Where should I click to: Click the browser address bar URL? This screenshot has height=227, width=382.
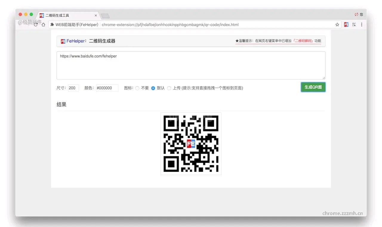tap(170, 24)
